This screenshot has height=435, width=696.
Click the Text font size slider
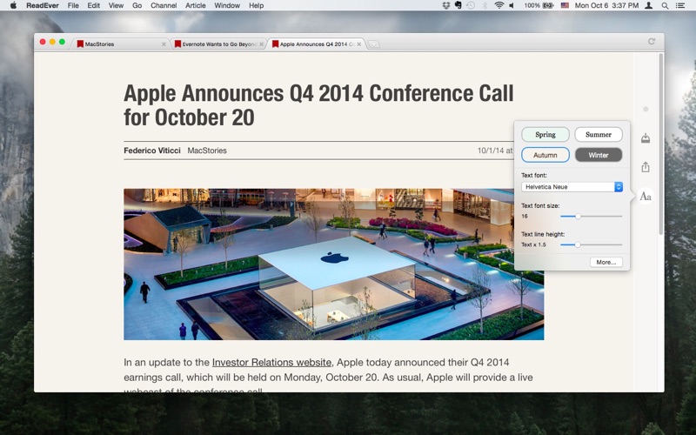(x=592, y=216)
